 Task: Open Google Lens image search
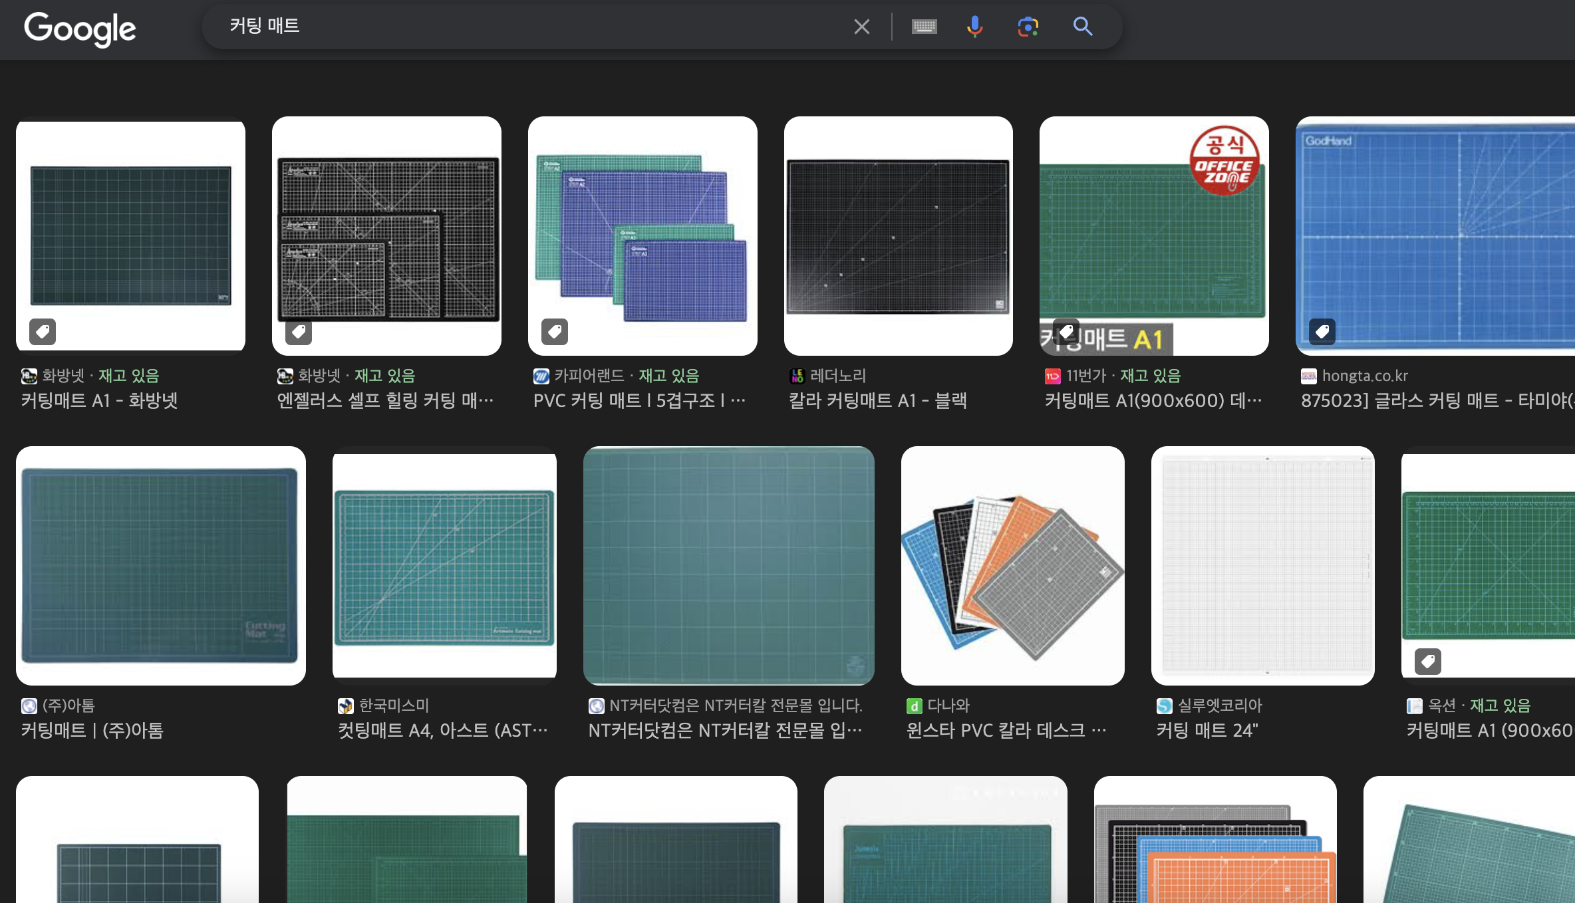[x=1028, y=27]
